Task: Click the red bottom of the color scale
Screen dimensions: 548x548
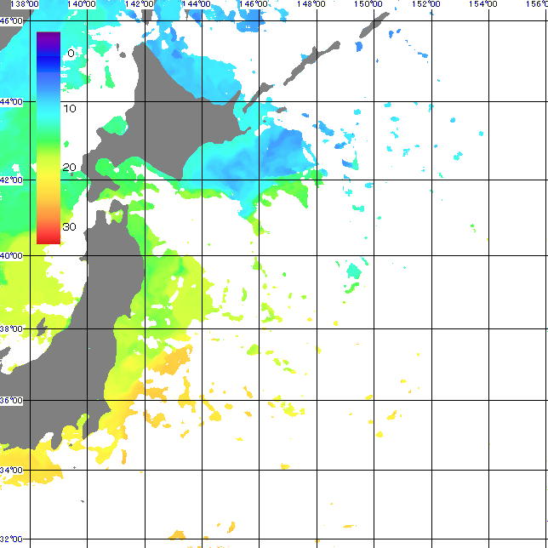Action: (48, 238)
